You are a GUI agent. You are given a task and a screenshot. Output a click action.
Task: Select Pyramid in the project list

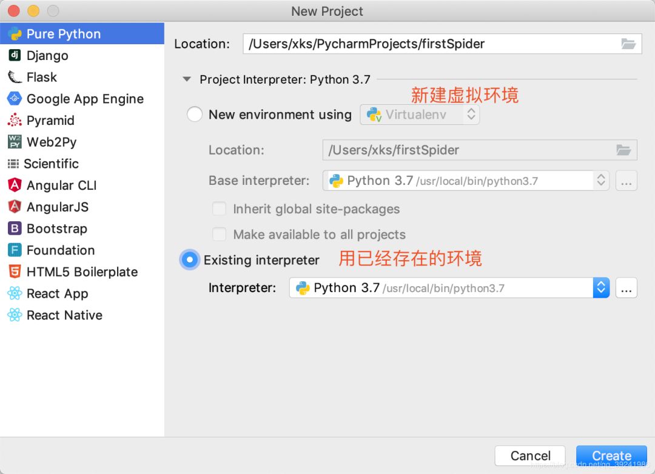tap(82, 120)
